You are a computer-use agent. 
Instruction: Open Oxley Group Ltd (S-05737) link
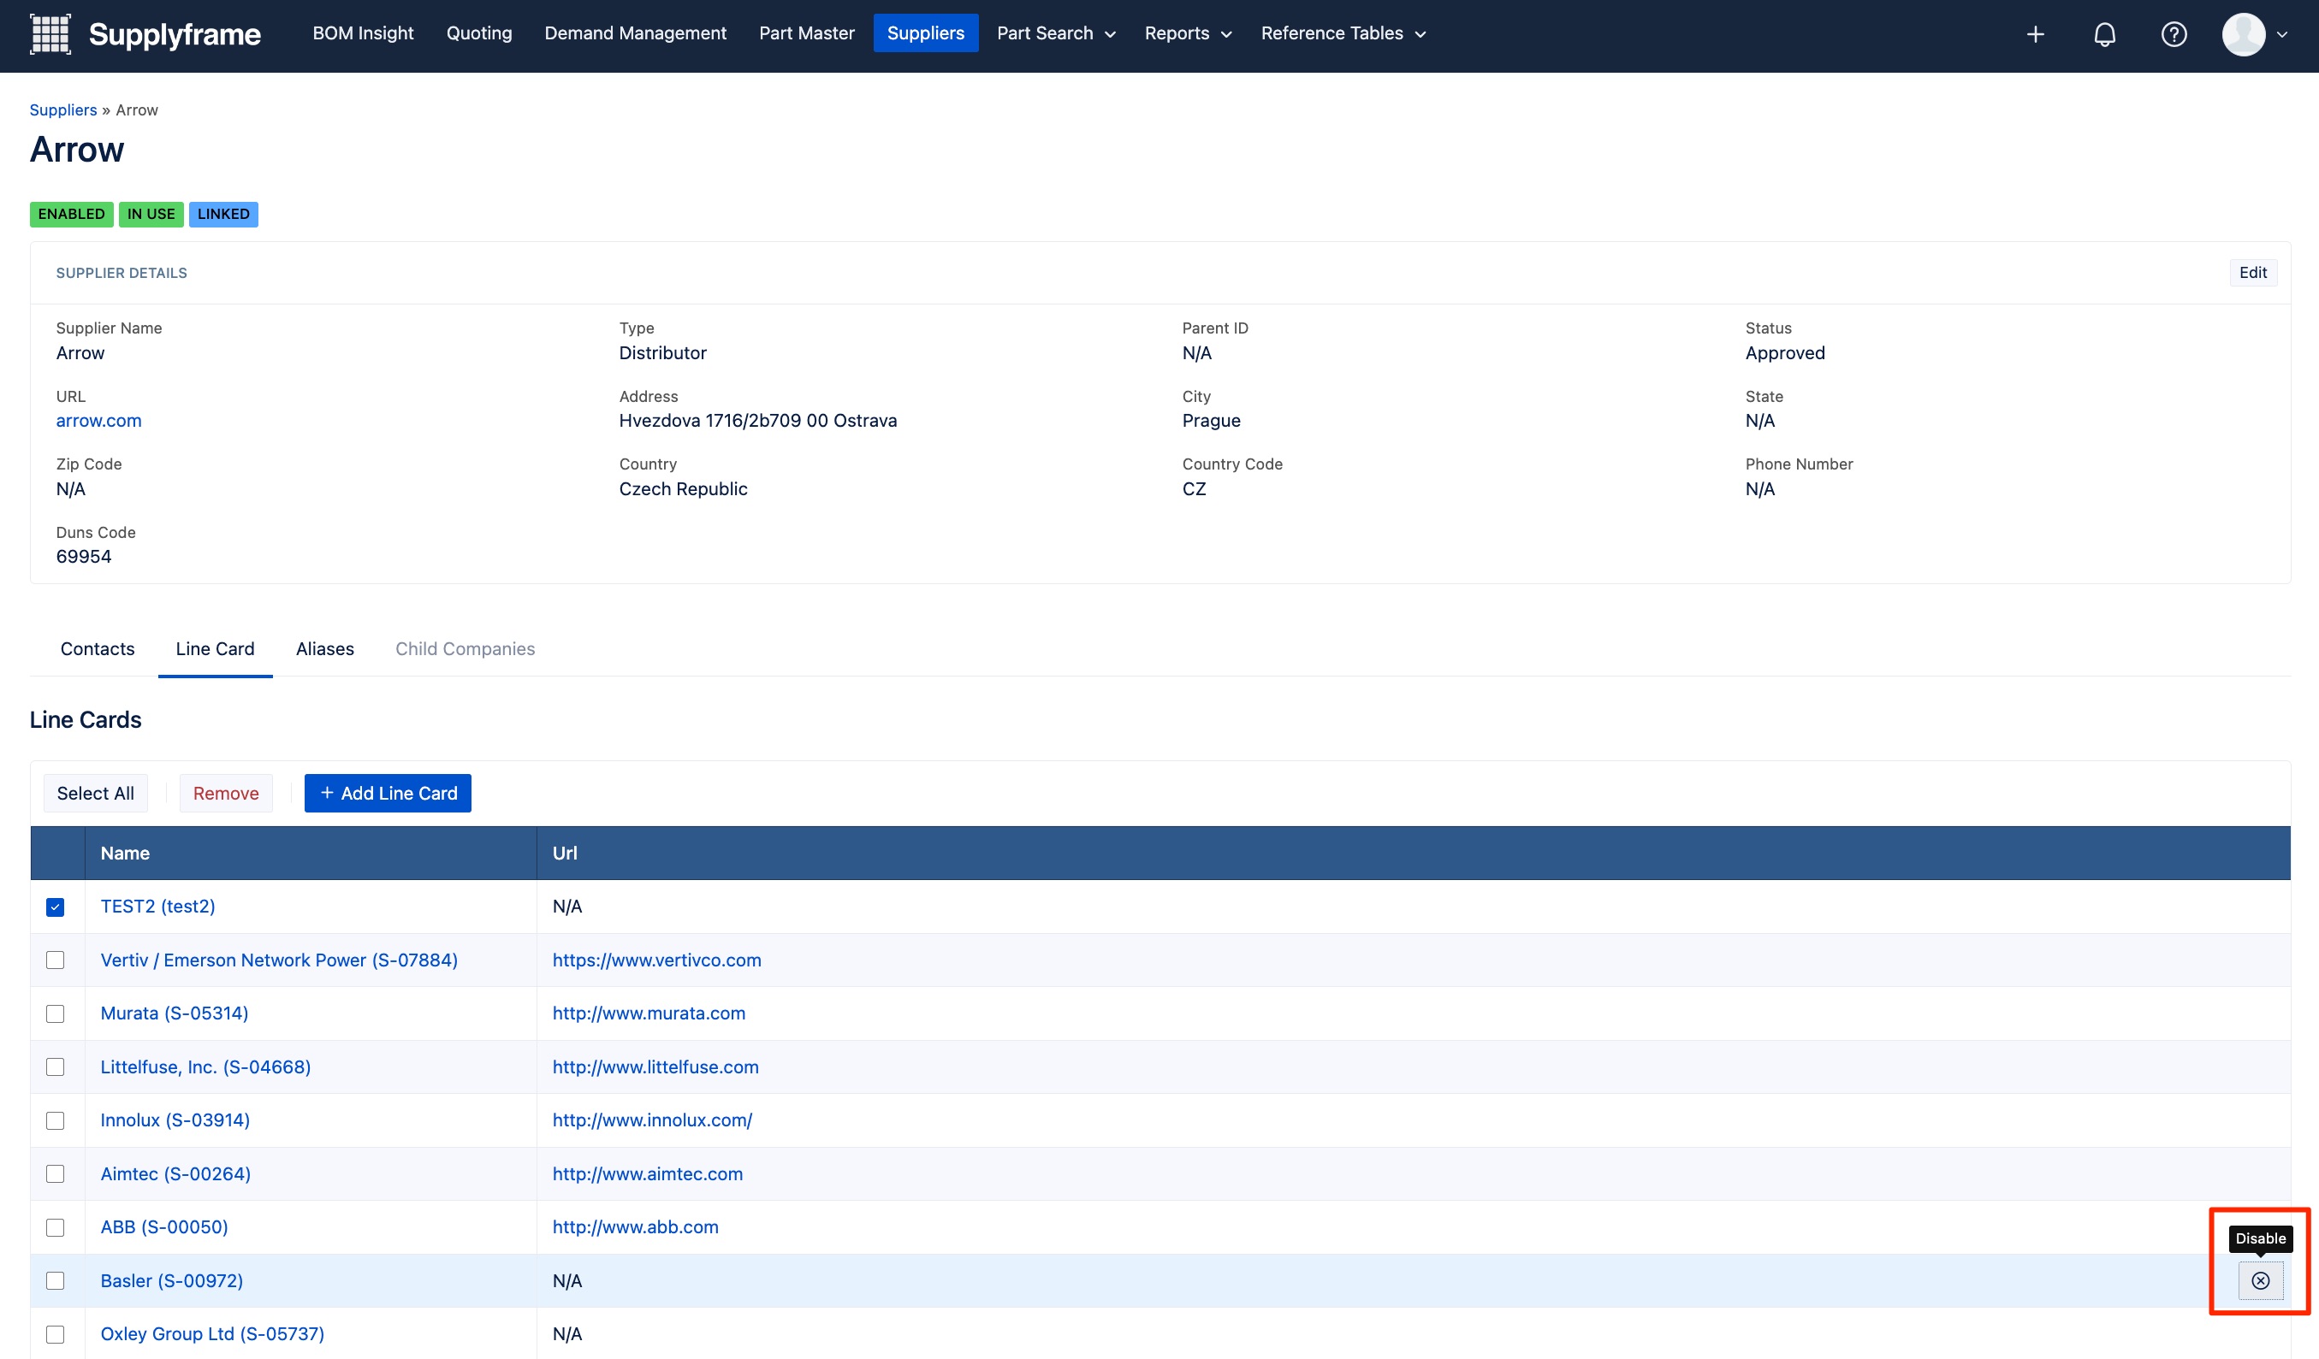pyautogui.click(x=211, y=1333)
